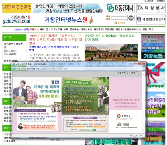
Task: Select the 레저스포츠 menu item
Action: (86, 29)
